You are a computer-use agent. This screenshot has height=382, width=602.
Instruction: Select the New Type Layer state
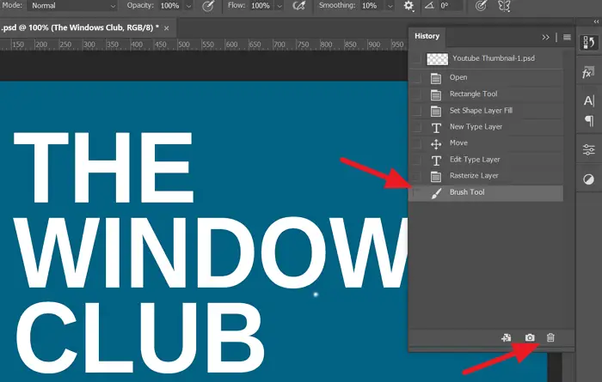(x=486, y=127)
